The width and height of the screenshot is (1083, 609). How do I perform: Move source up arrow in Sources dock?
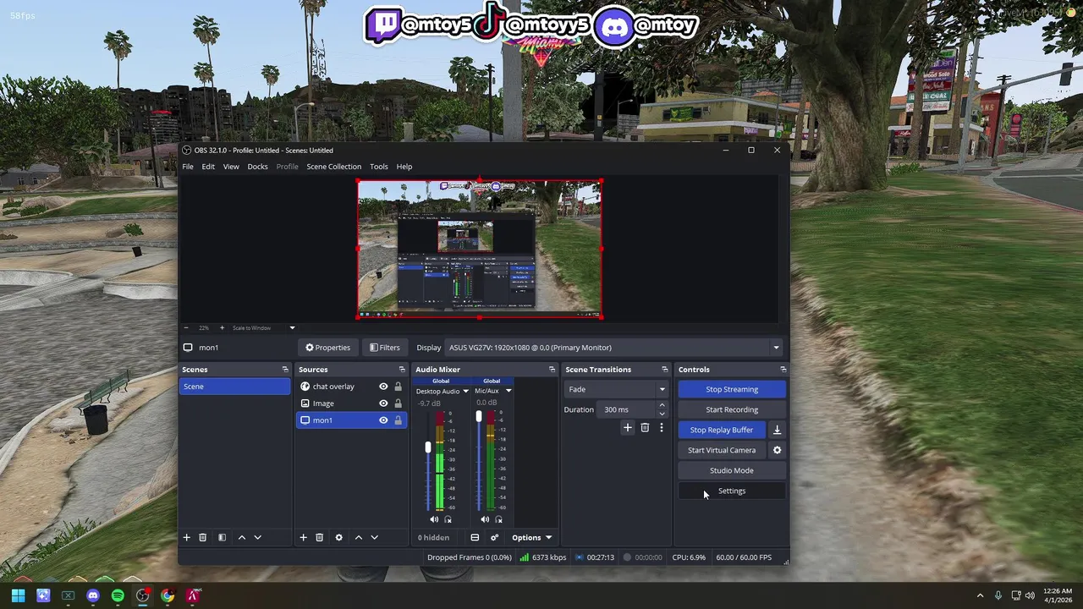click(x=359, y=537)
